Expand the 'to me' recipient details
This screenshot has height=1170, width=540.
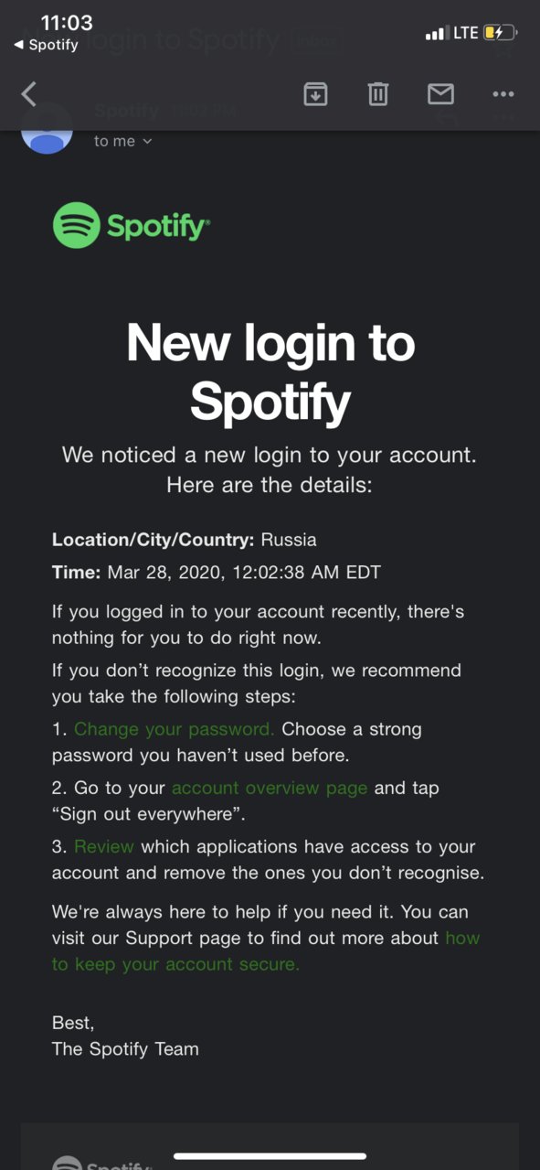(122, 141)
